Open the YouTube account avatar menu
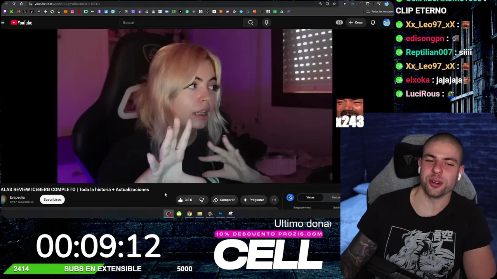 386,22
